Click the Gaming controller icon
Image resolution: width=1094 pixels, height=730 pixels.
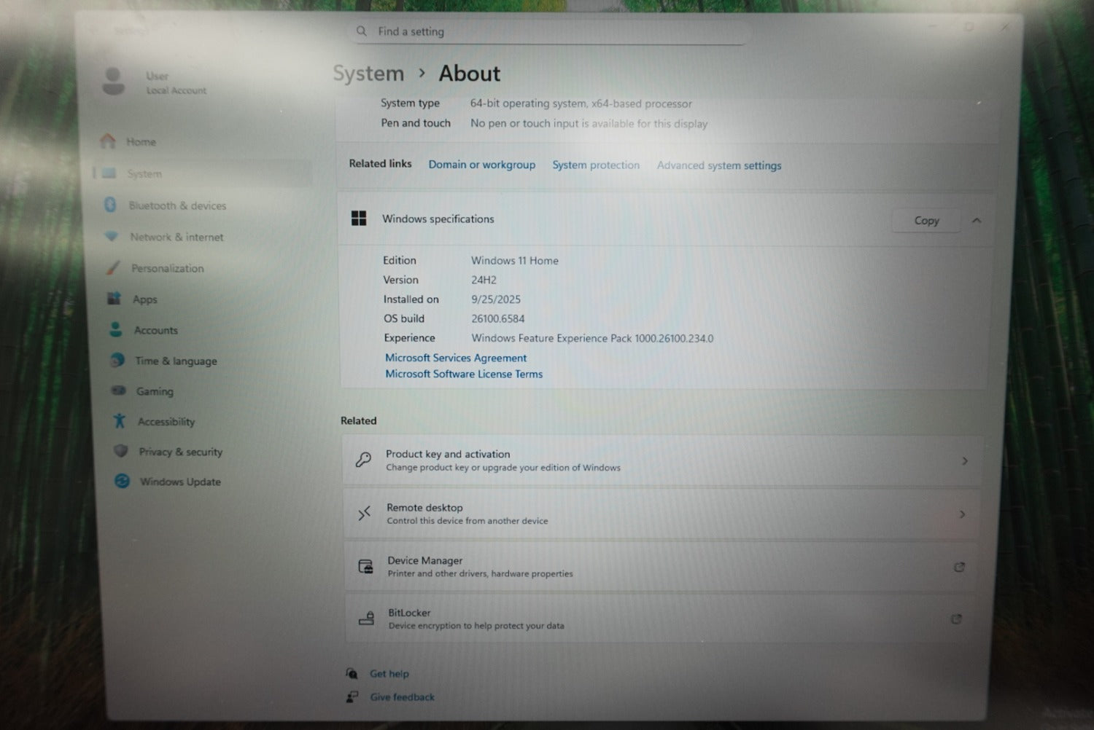[x=118, y=390]
